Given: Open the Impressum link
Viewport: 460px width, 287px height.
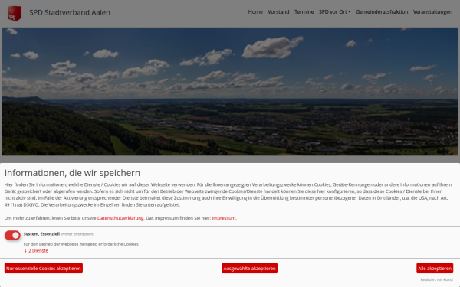Looking at the screenshot, I should pos(224,218).
